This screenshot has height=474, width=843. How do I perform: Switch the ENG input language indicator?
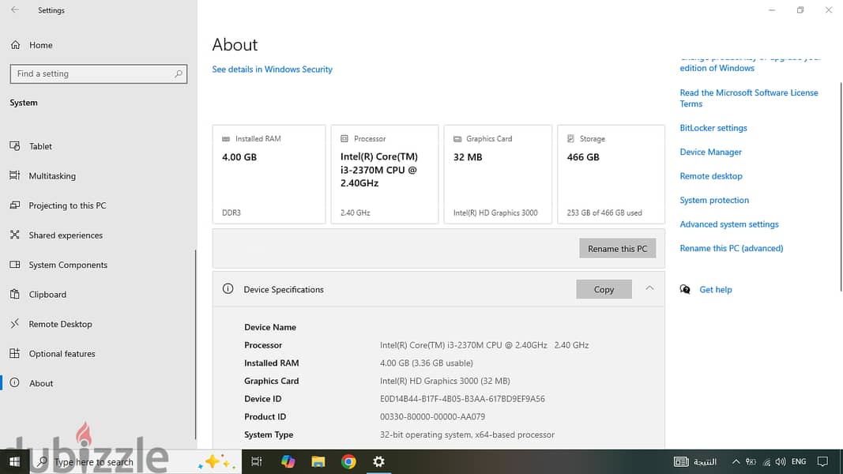coord(799,461)
